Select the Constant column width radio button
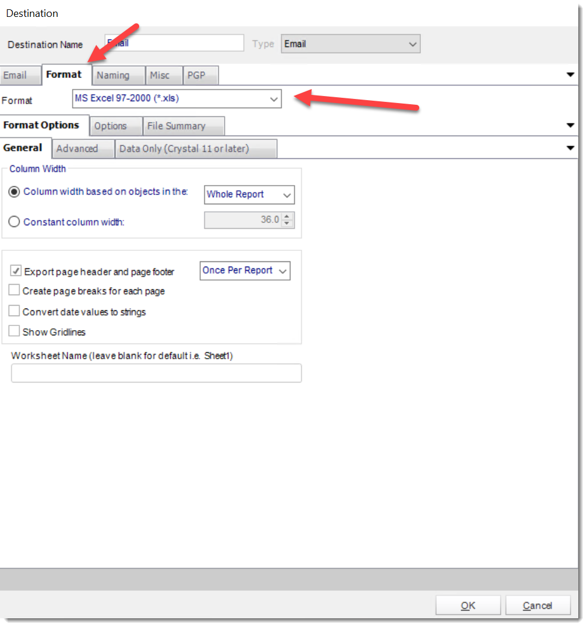587x627 pixels. tap(14, 222)
